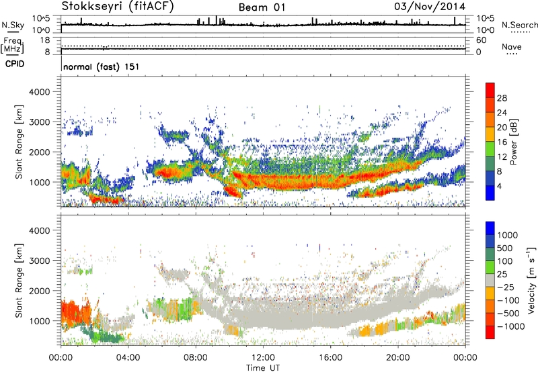538x372 pixels.
Task: Click the 16:00 time tick label
Action: [330, 358]
